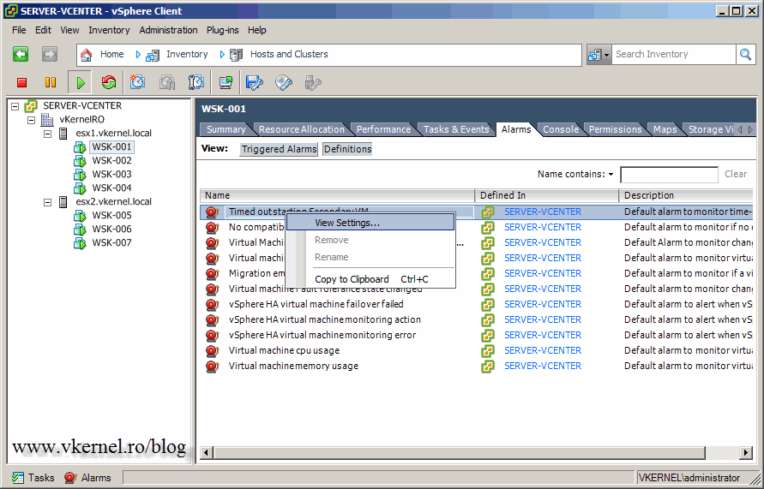Collapse the esx1.vkernel.local host node
This screenshot has width=764, height=489.
point(48,134)
